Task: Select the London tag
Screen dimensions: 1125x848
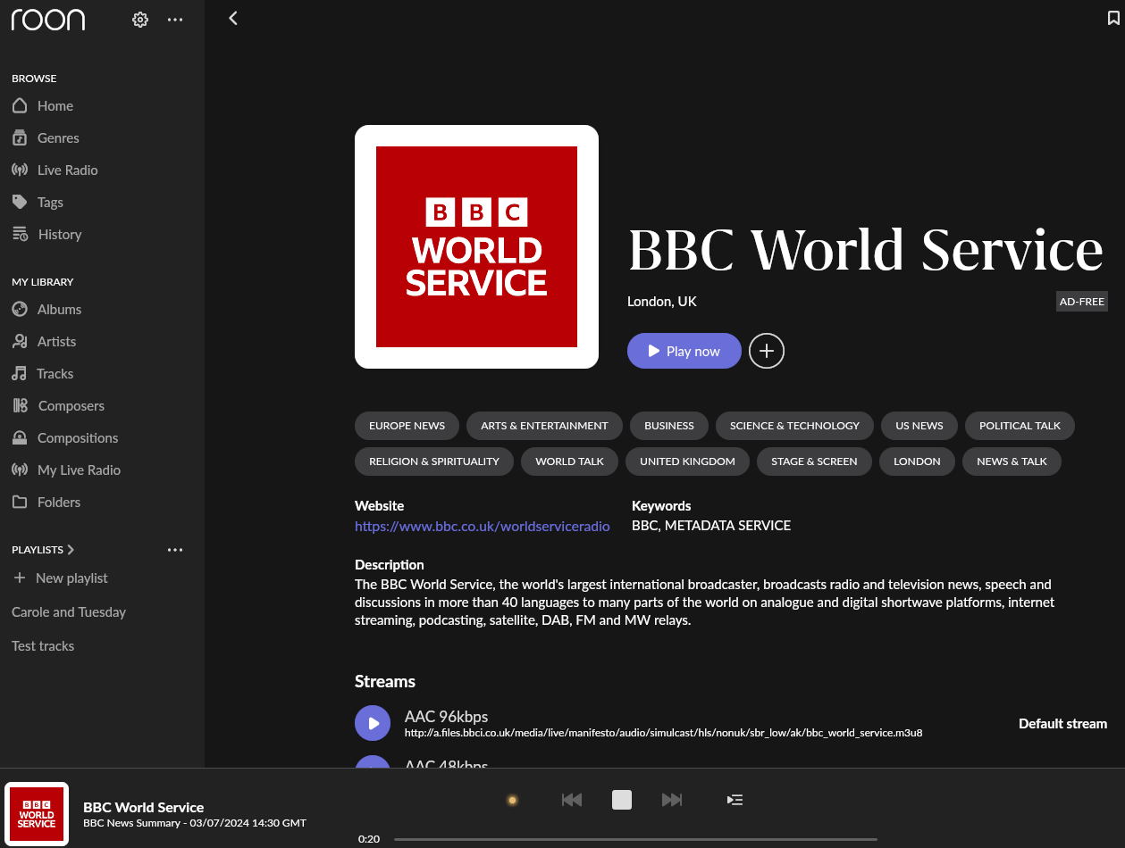Action: coord(917,461)
